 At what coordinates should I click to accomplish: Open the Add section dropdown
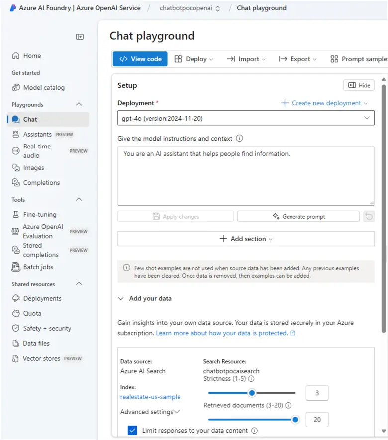tap(246, 239)
